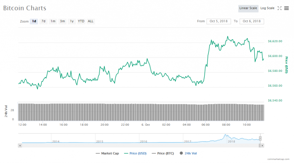Switch to Log Scale
The image size is (294, 163).
tap(267, 8)
